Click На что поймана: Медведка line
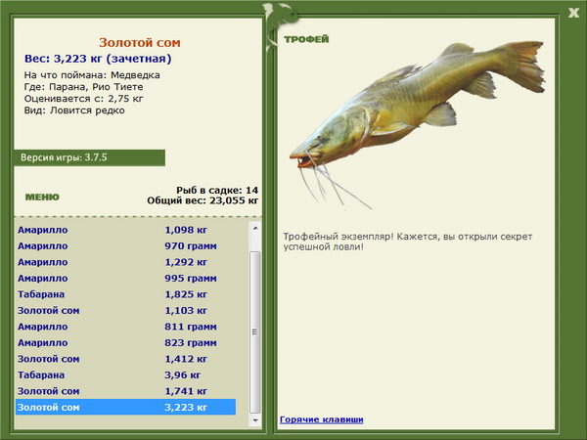The image size is (587, 440). tap(92, 75)
